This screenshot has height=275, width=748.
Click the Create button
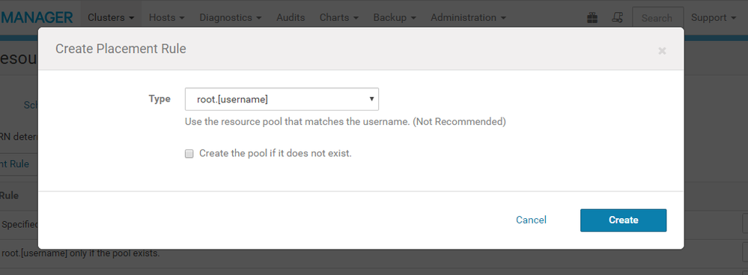tap(623, 220)
